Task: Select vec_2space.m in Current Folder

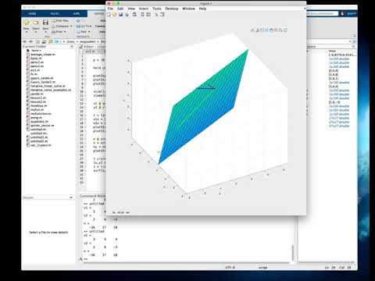Action: tap(41, 145)
